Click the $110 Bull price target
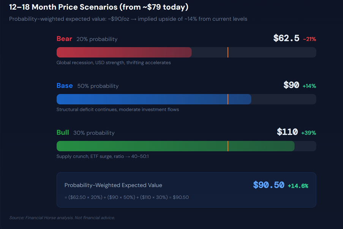Image resolution: width=343 pixels, height=229 pixels. point(287,132)
